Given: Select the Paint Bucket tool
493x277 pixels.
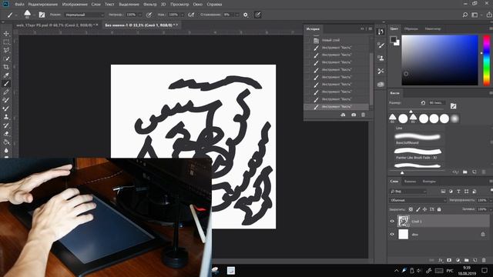Looking at the screenshot, I should [6, 142].
